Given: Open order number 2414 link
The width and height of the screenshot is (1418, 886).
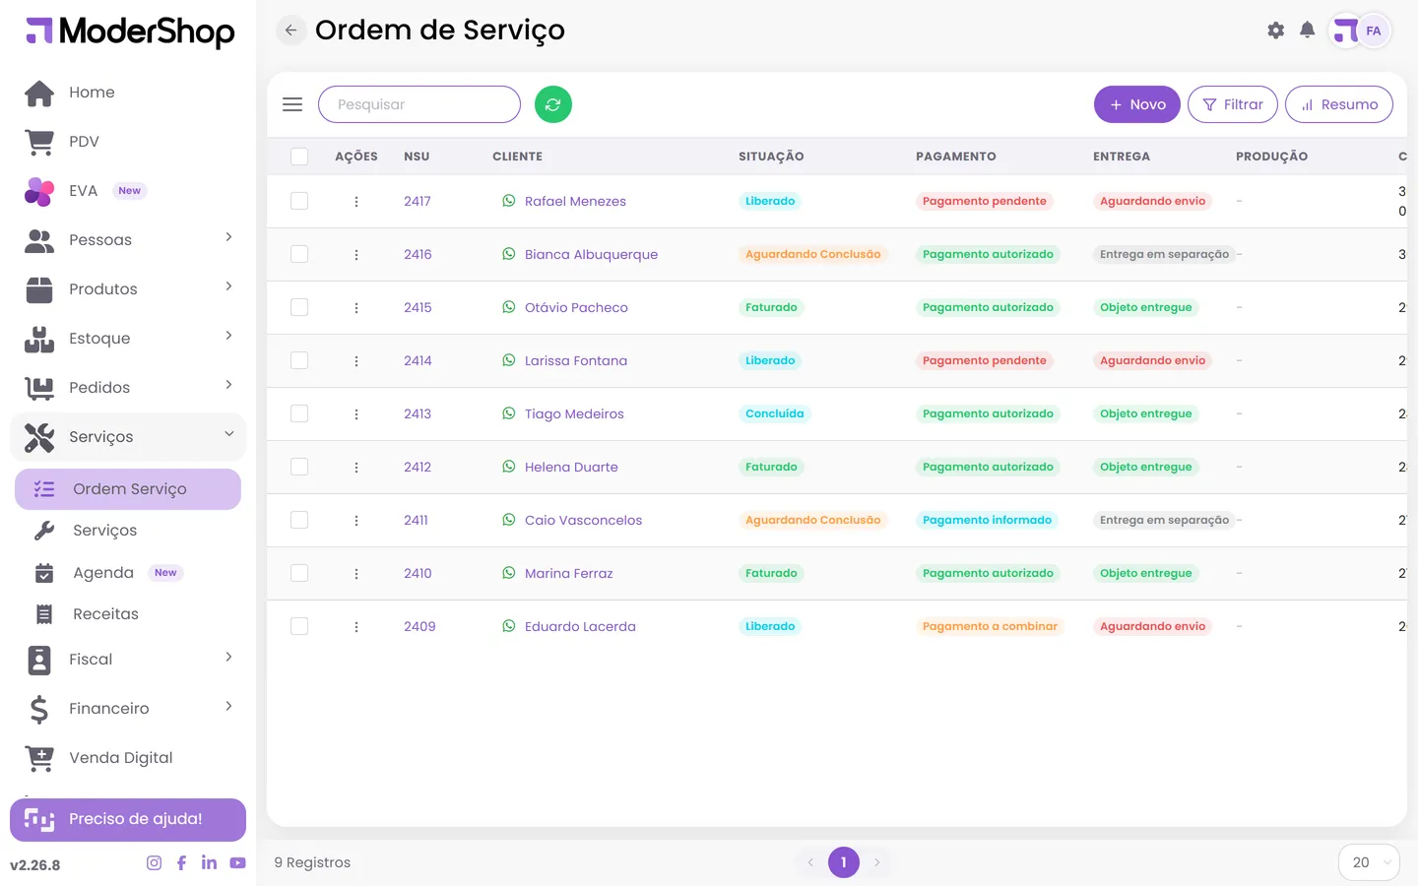Looking at the screenshot, I should pyautogui.click(x=418, y=360).
